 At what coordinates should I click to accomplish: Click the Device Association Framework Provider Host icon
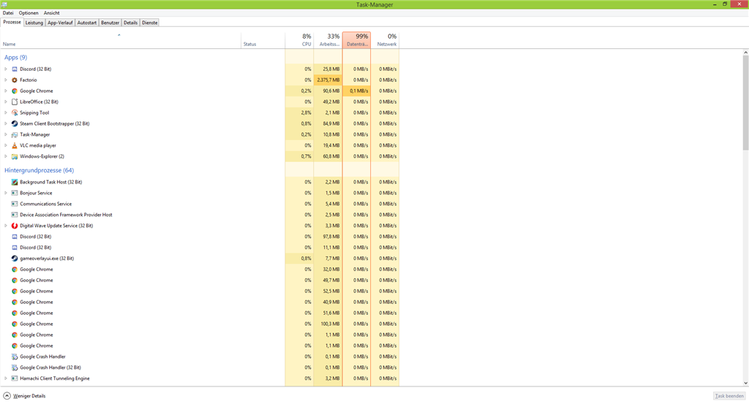(15, 215)
